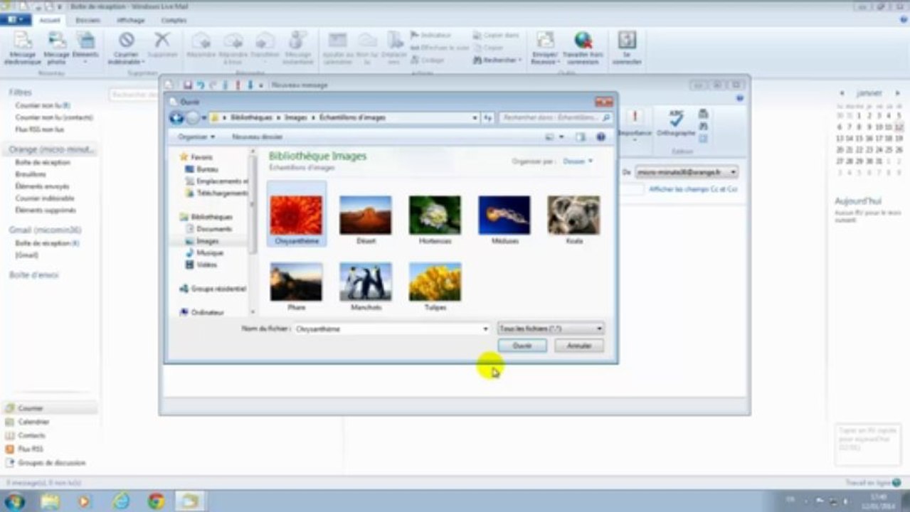910x512 pixels.
Task: Click undo icon in new message title bar
Action: point(200,85)
